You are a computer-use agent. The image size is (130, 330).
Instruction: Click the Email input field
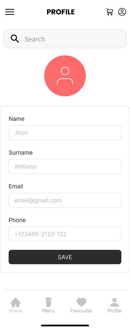tap(65, 200)
